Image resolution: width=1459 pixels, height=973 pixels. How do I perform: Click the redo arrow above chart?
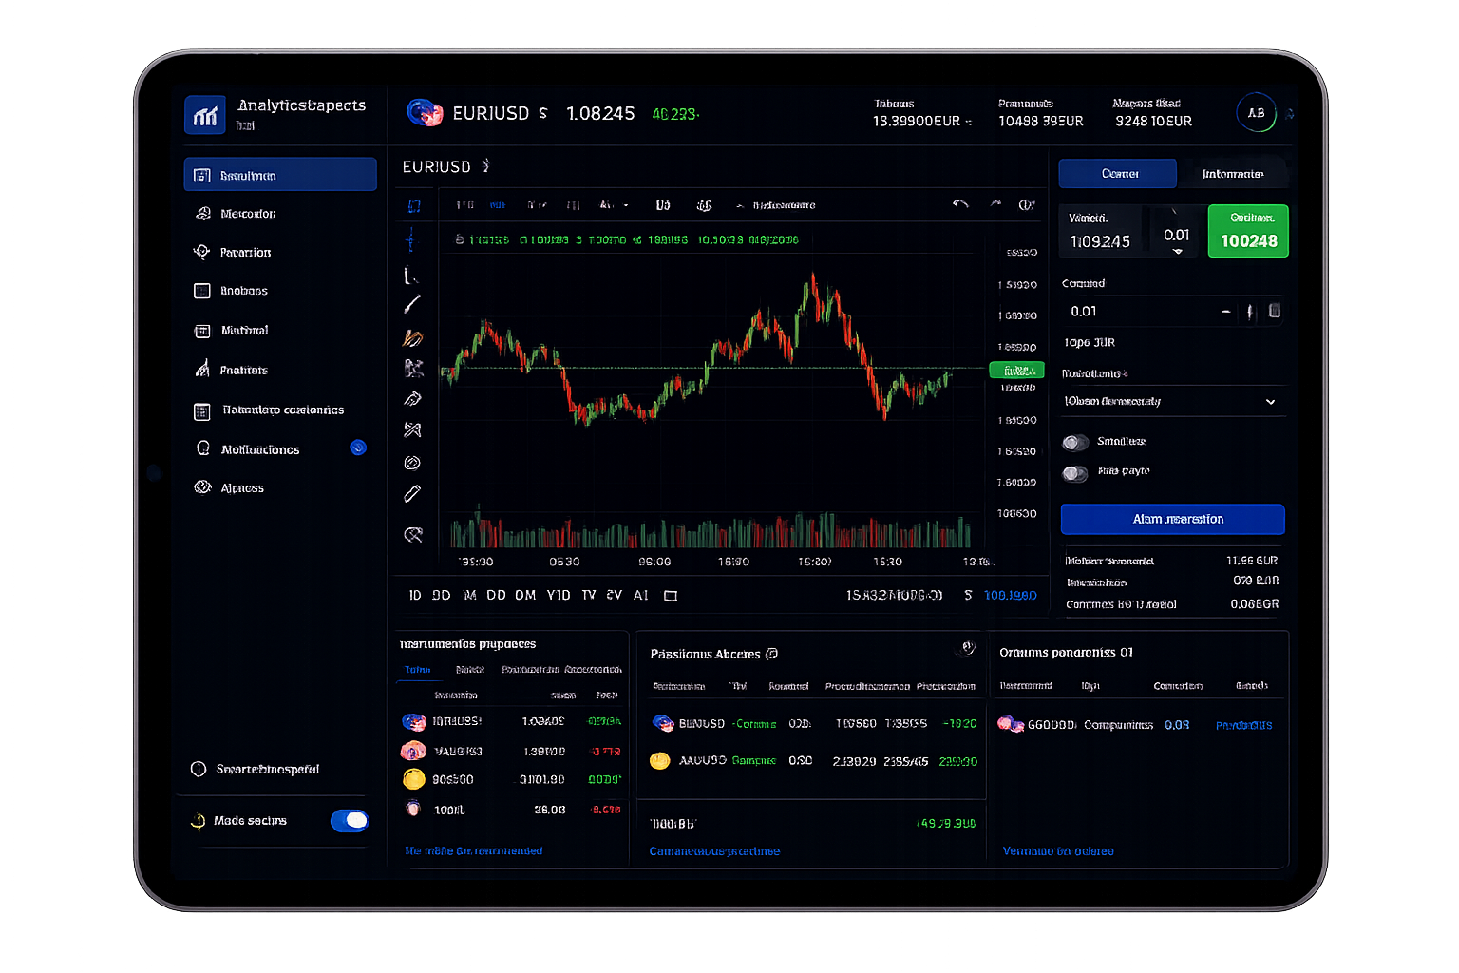[x=995, y=204]
